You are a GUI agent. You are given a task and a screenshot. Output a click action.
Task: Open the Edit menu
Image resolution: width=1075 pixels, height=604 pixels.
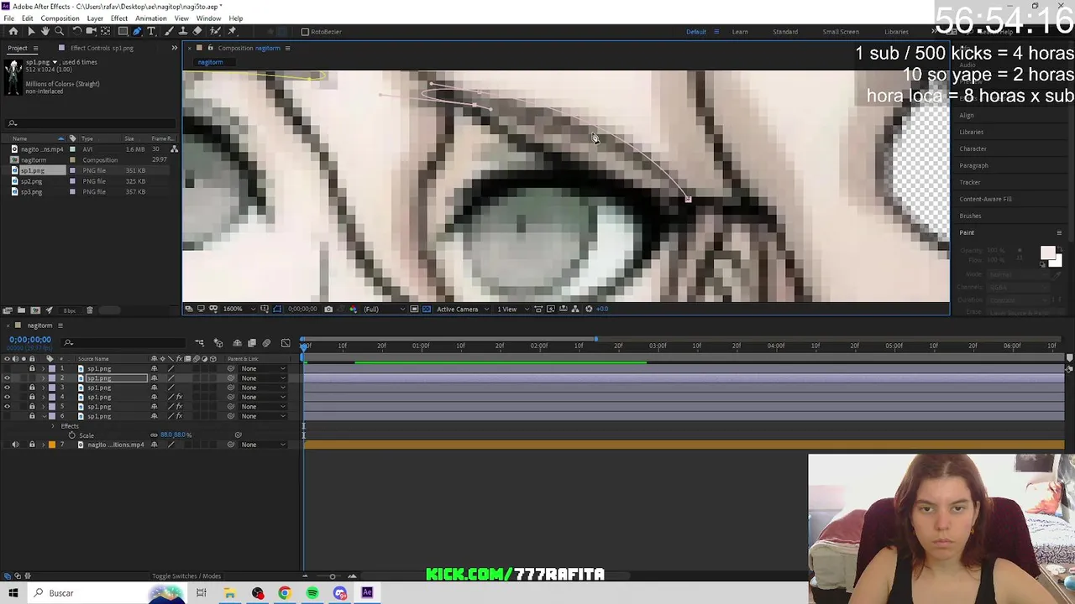coord(28,18)
